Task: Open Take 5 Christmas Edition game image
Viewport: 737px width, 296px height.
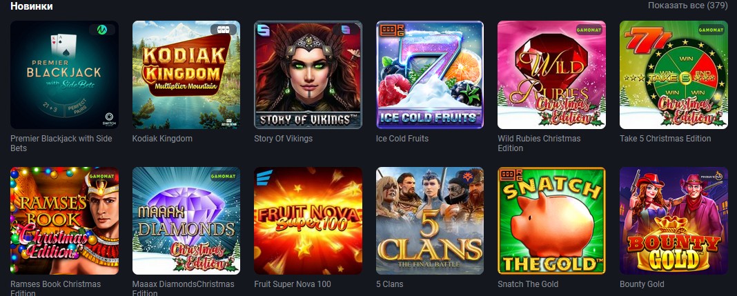Action: pyautogui.click(x=674, y=75)
